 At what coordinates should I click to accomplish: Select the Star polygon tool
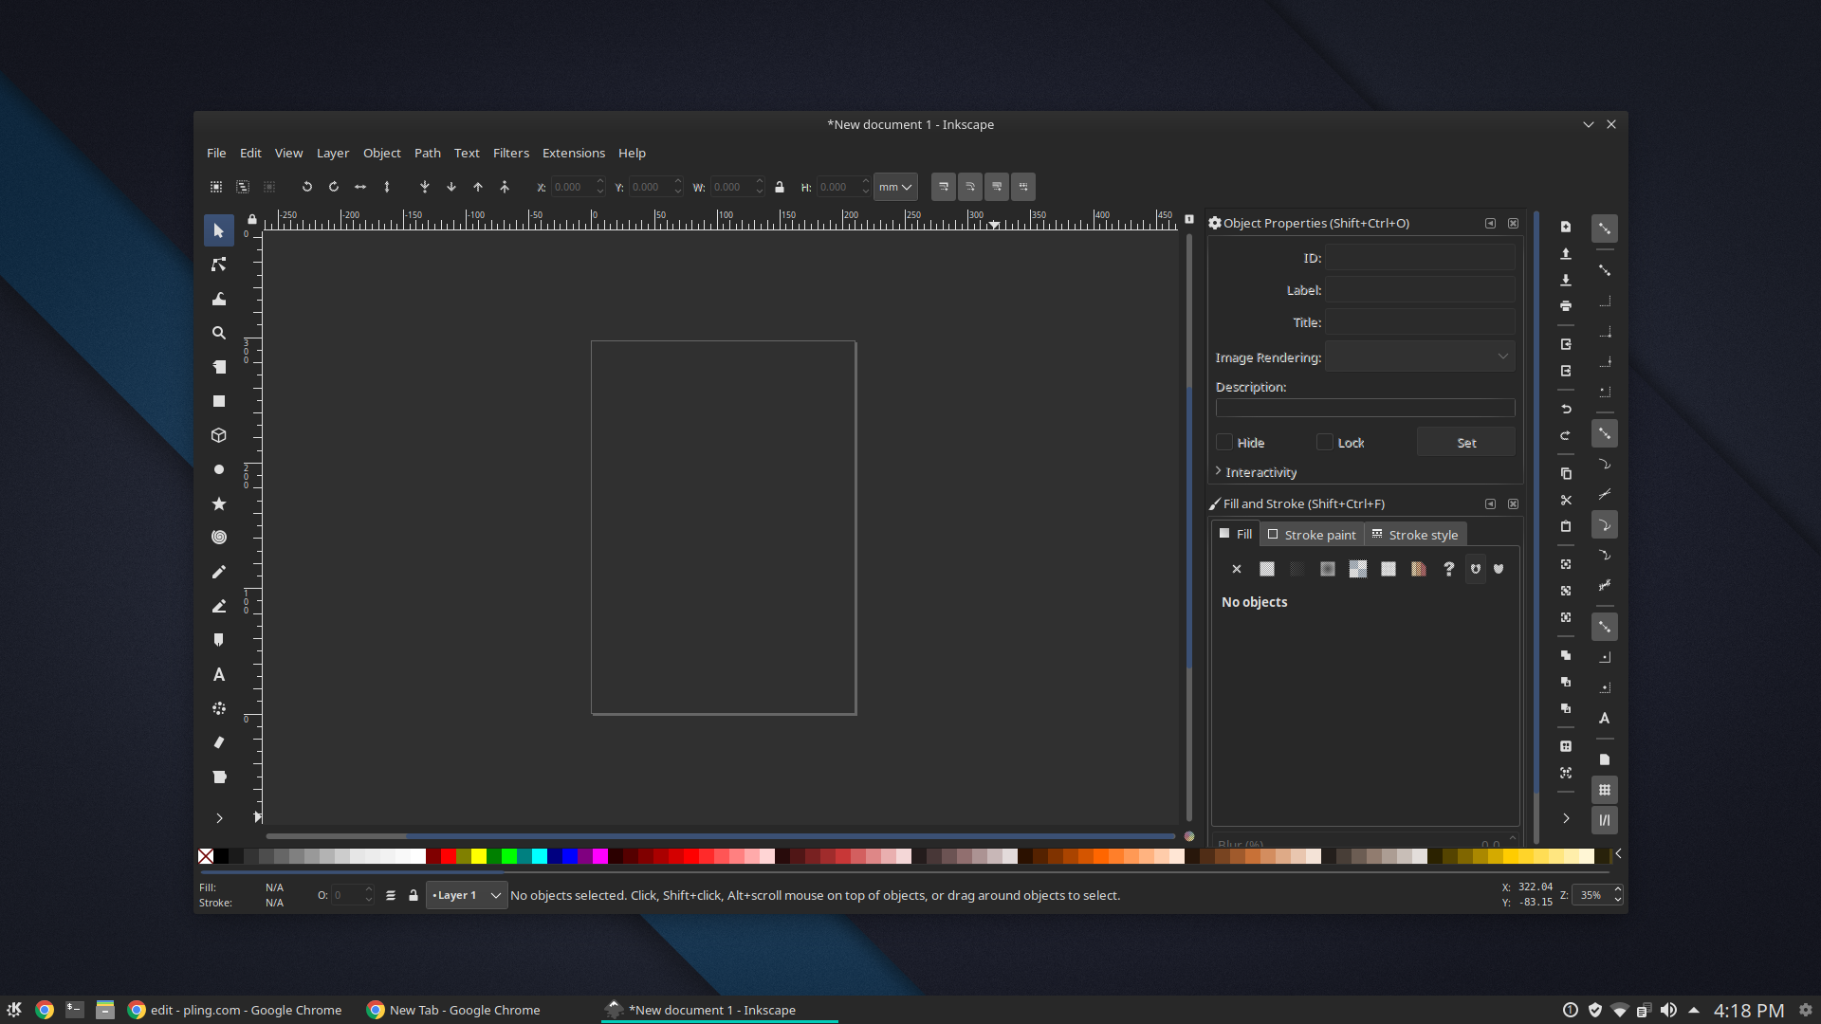[x=219, y=503]
